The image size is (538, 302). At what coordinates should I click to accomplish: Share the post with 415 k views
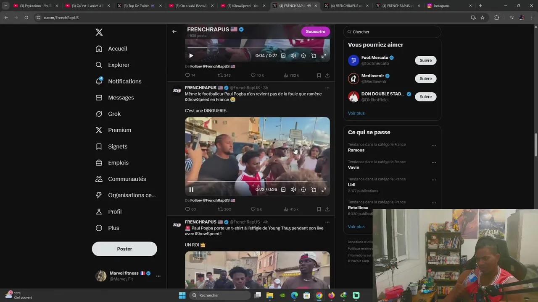[x=327, y=209]
